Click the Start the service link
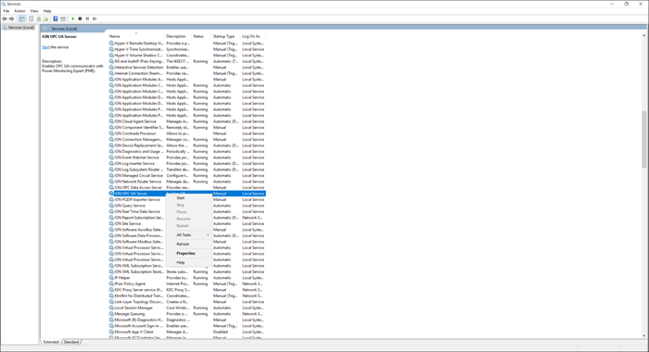This screenshot has height=352, width=649. [45, 47]
